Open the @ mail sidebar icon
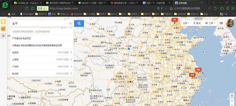236x106 pixels. pyautogui.click(x=3, y=36)
